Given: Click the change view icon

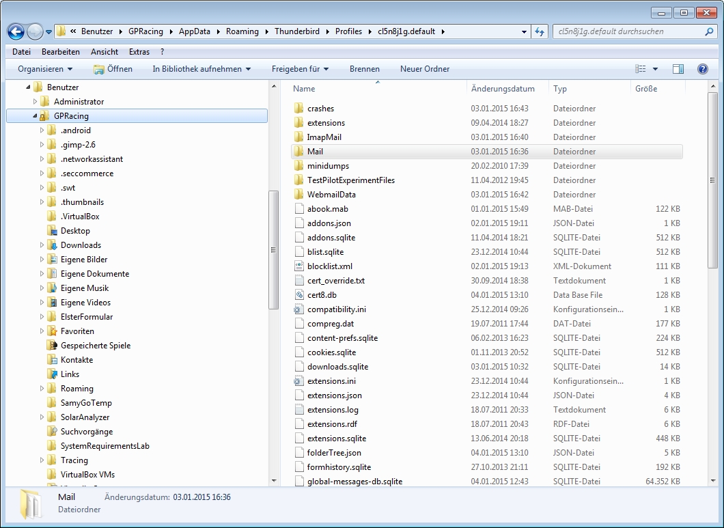Looking at the screenshot, I should [641, 69].
